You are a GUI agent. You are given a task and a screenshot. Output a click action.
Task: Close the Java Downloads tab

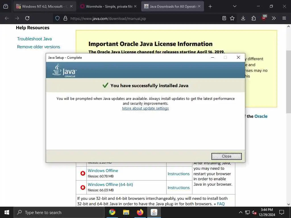coord(199,6)
